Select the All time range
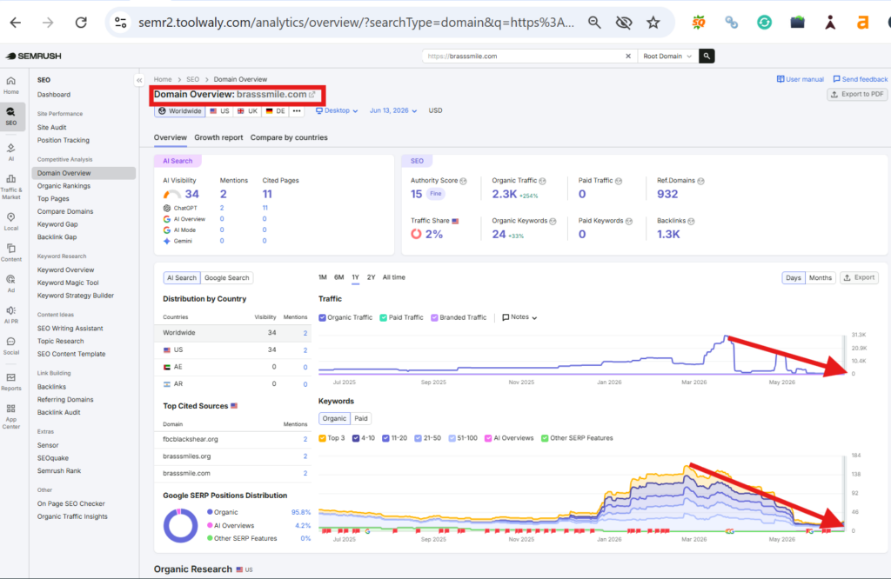Image resolution: width=891 pixels, height=579 pixels. click(x=394, y=277)
